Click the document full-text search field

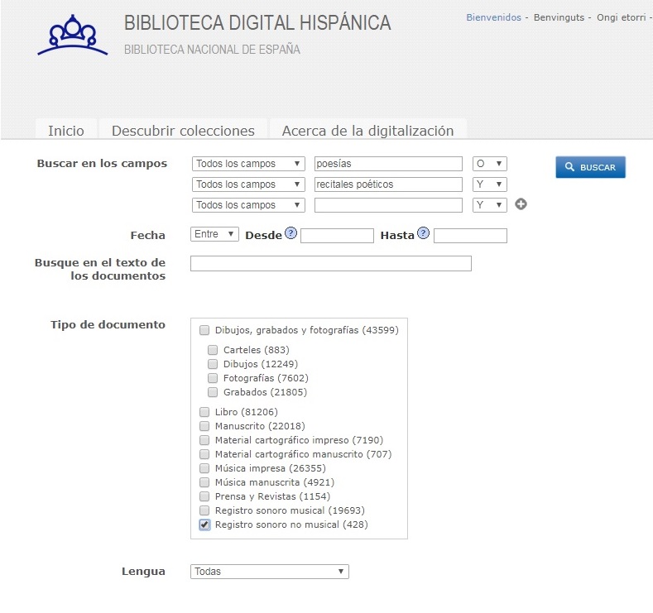pyautogui.click(x=331, y=264)
